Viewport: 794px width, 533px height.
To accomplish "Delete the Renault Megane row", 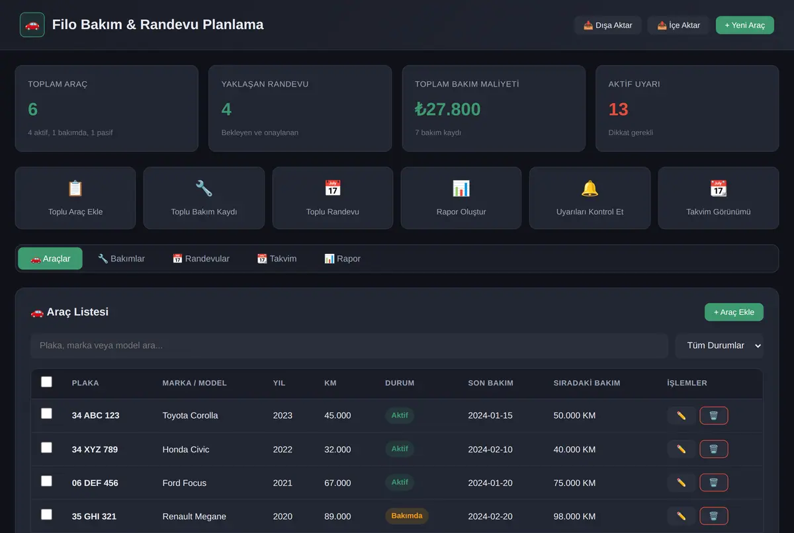I will [714, 516].
